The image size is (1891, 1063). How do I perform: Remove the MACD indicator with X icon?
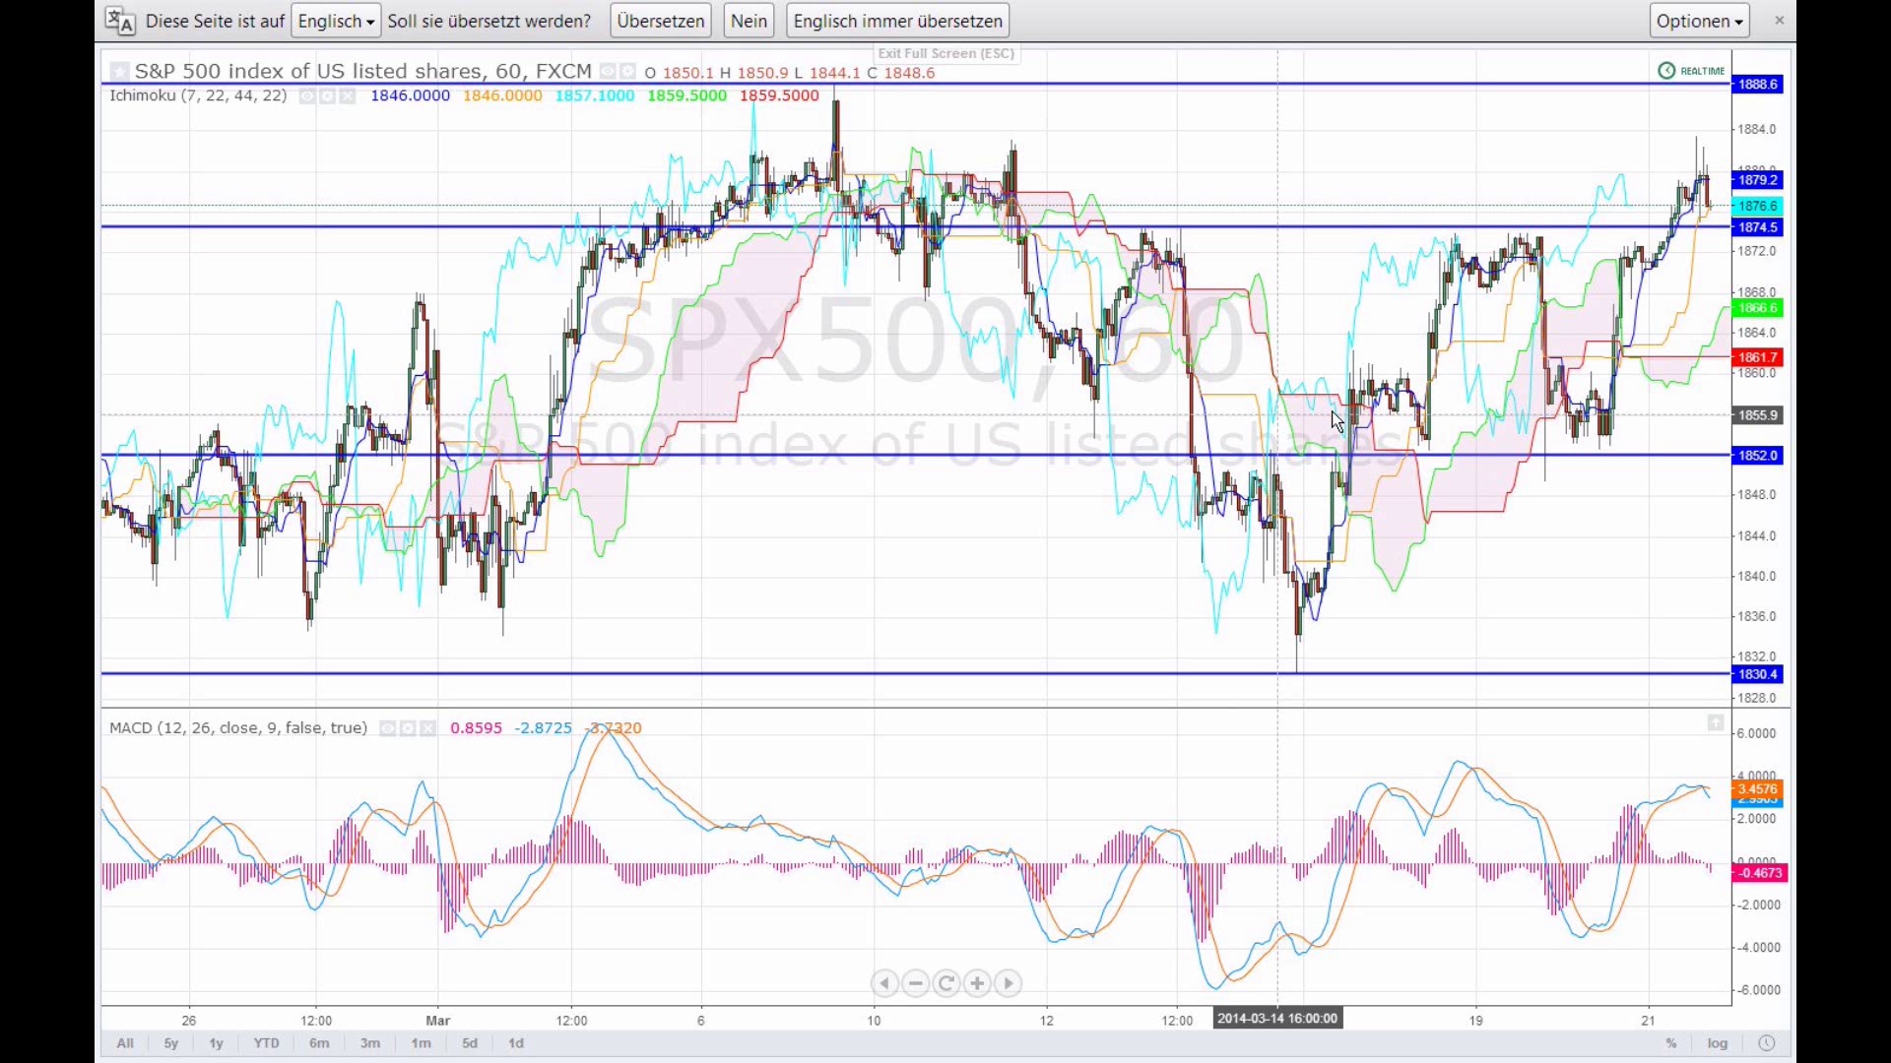[x=427, y=728]
